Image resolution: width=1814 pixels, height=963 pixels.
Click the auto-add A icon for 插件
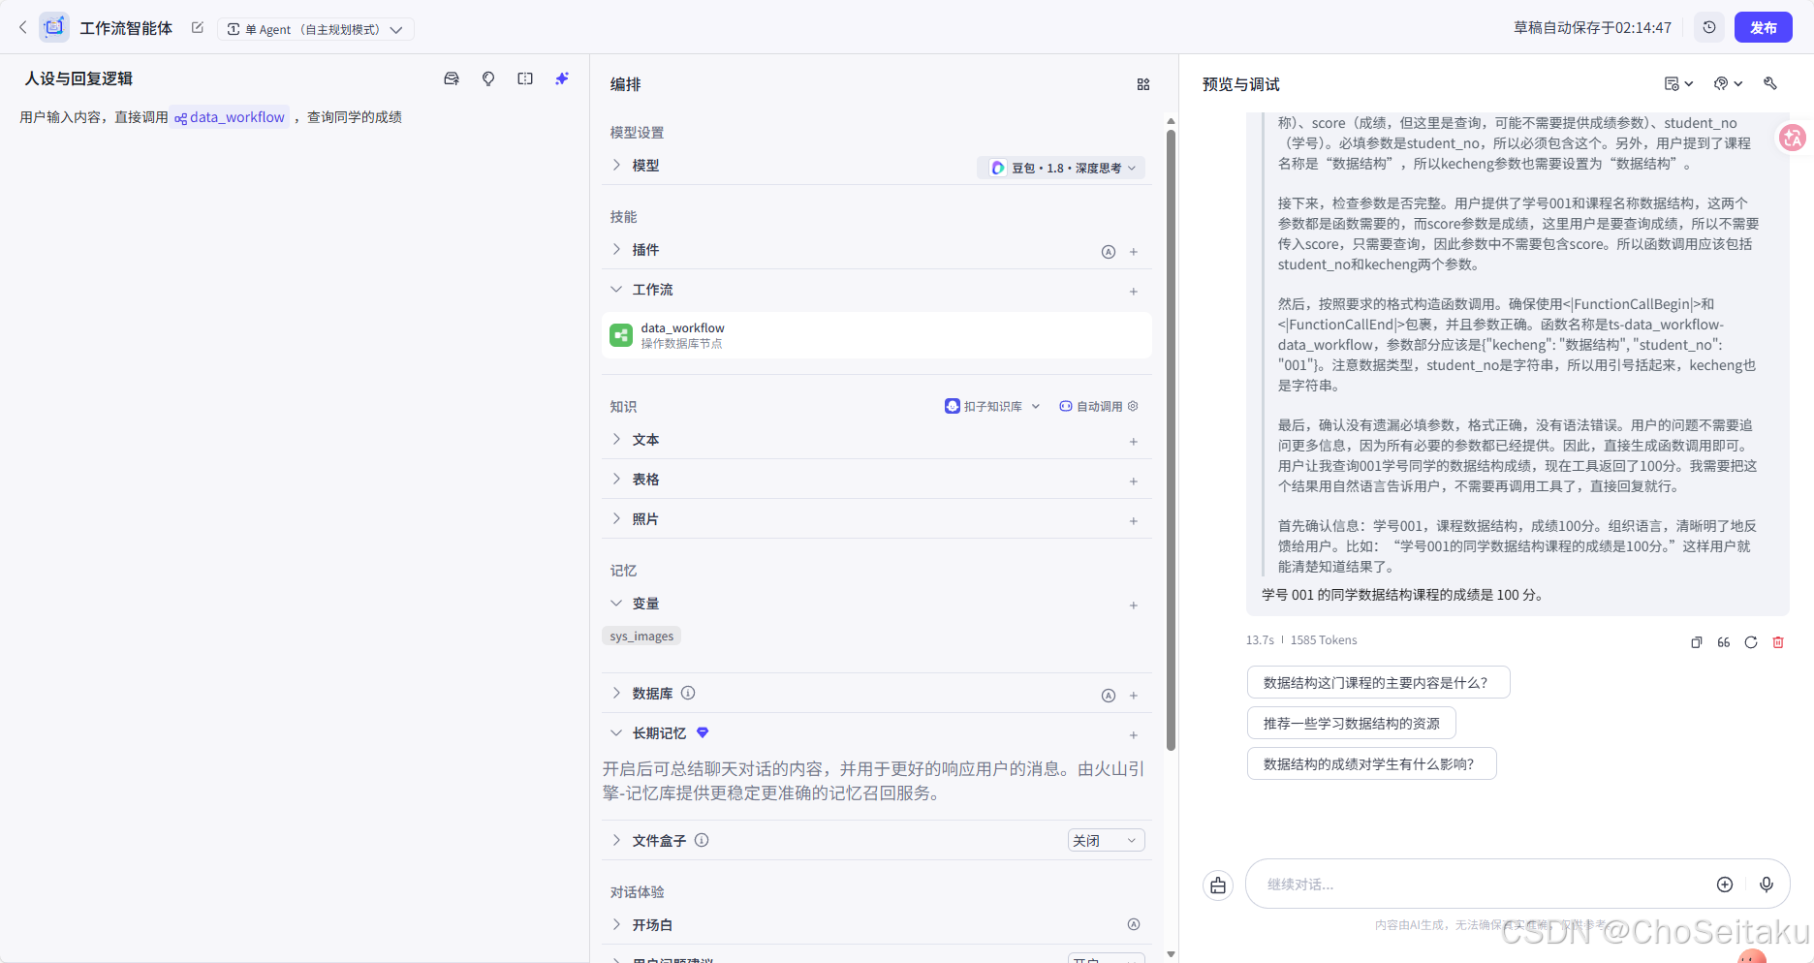tap(1109, 252)
